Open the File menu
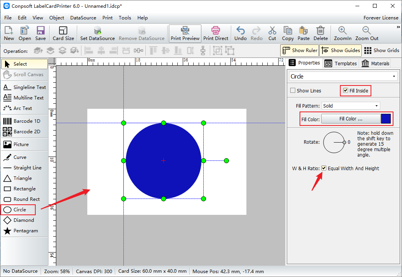This screenshot has height=277, width=402. tap(8, 18)
